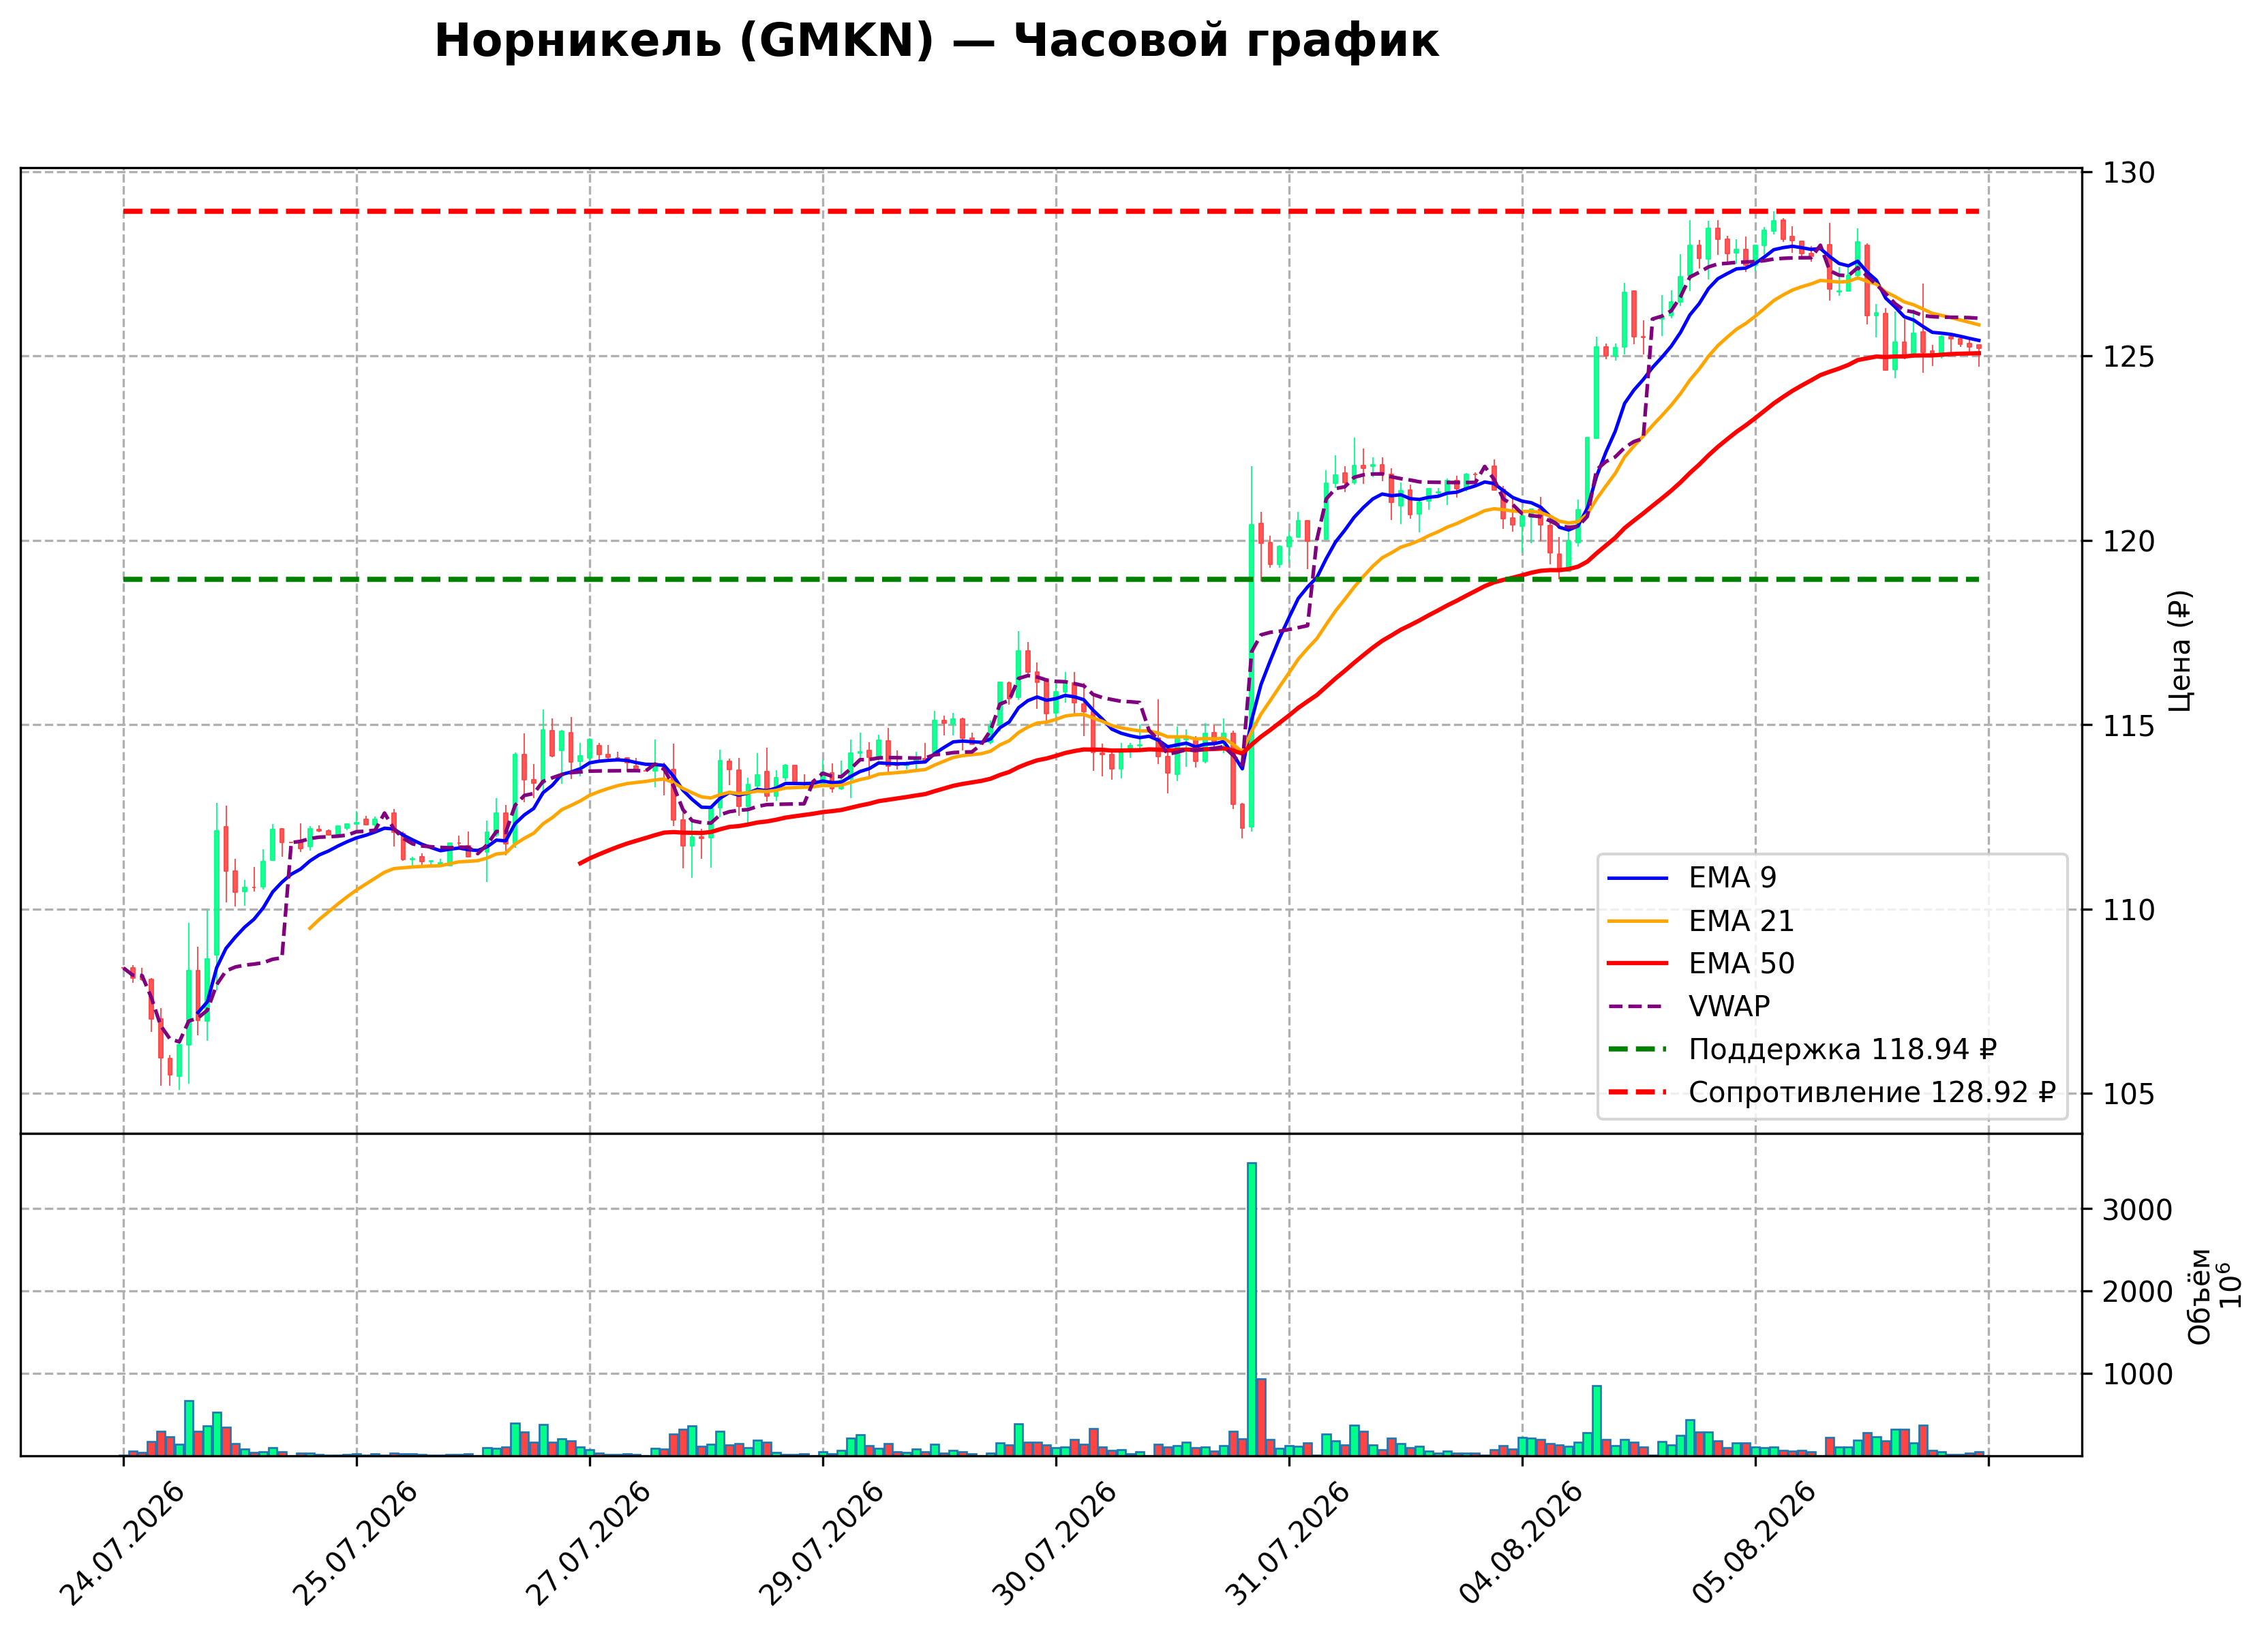Click legend entry "Сопротивление 128.92 ₽"
This screenshot has width=2268, height=1631.
[1832, 1093]
